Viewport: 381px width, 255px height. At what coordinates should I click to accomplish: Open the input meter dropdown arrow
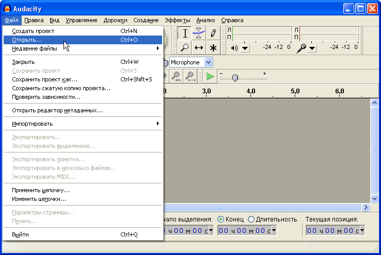click(312, 48)
